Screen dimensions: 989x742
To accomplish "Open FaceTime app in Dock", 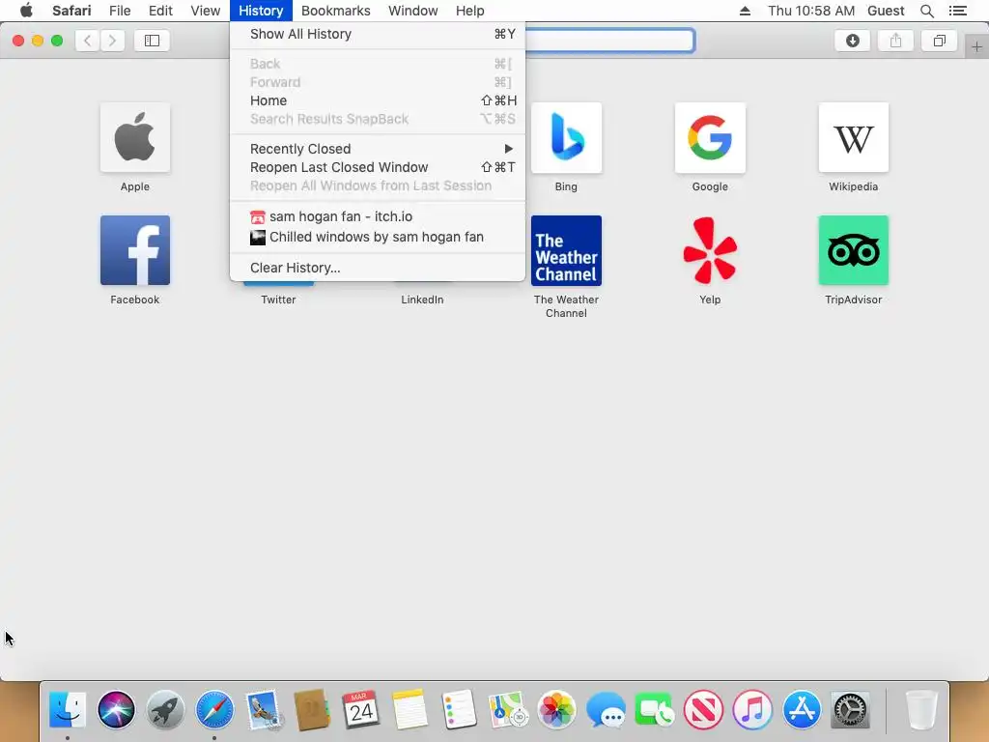I will pyautogui.click(x=655, y=709).
